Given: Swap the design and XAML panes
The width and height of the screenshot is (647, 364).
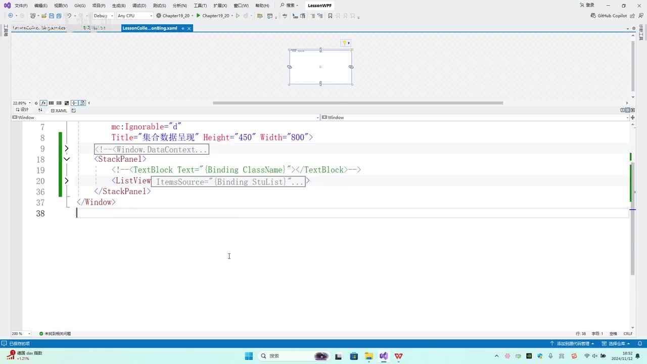Looking at the screenshot, I should (40, 110).
